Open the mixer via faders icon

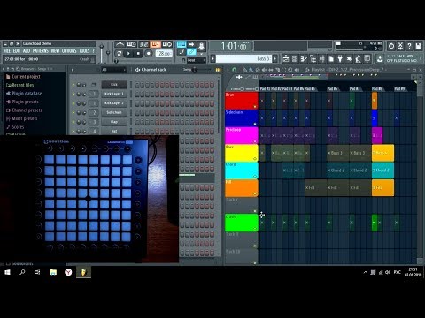(x=322, y=59)
